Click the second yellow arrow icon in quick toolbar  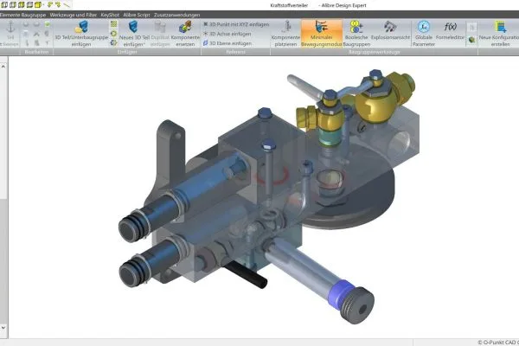58,4
